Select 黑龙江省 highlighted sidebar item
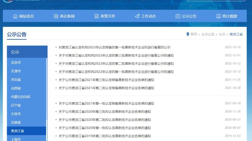The height and width of the screenshot is (141, 252). coord(17,131)
